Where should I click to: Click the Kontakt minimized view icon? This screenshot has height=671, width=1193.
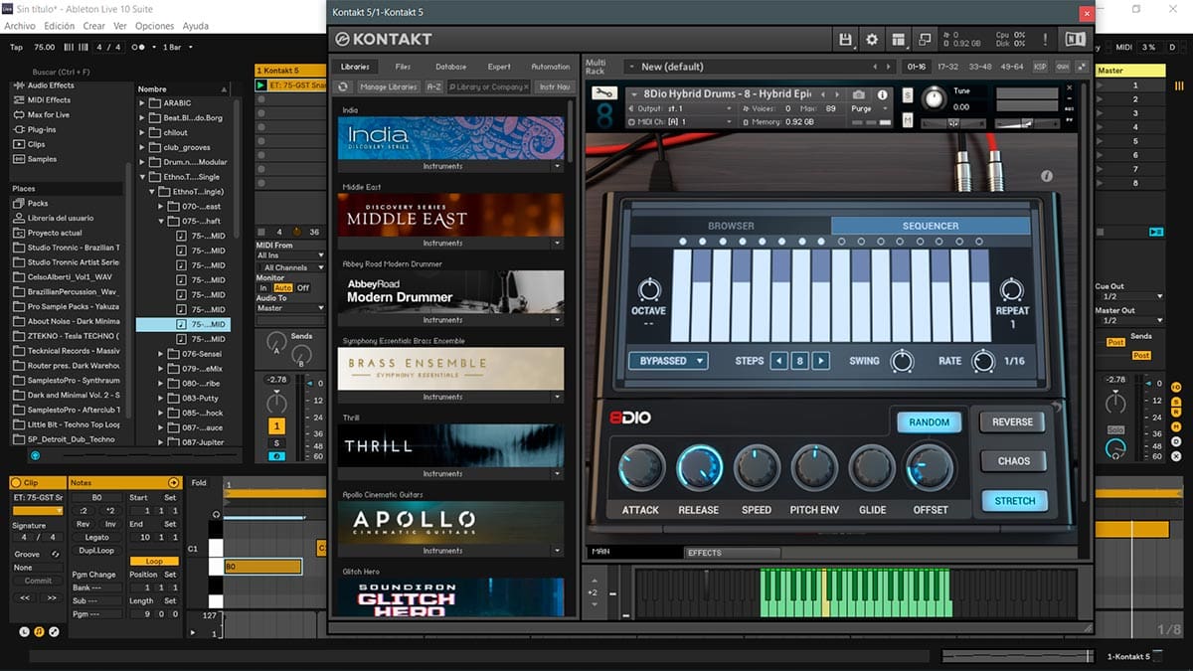925,40
